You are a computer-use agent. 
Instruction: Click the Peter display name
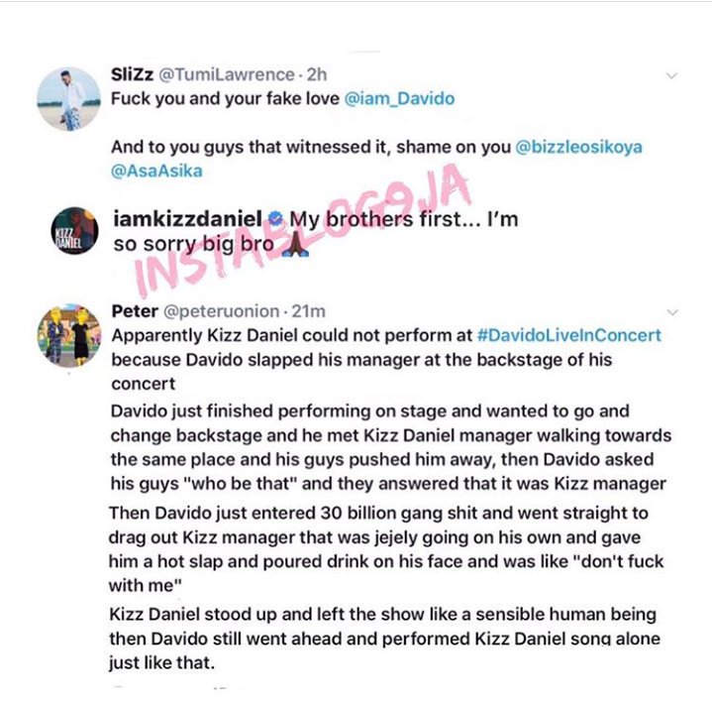[135, 311]
